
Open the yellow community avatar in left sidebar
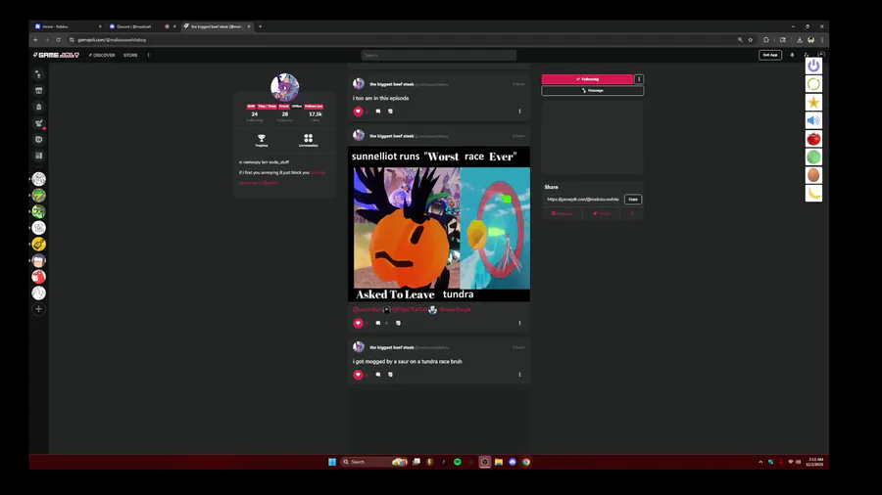[x=39, y=245]
